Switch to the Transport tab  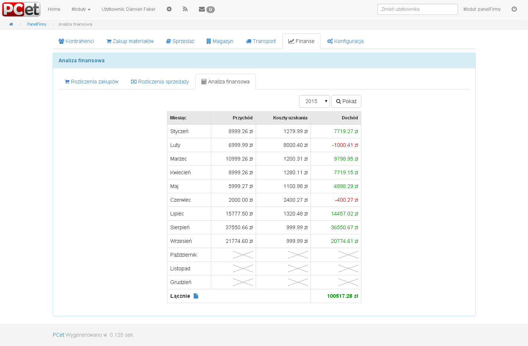pyautogui.click(x=261, y=41)
